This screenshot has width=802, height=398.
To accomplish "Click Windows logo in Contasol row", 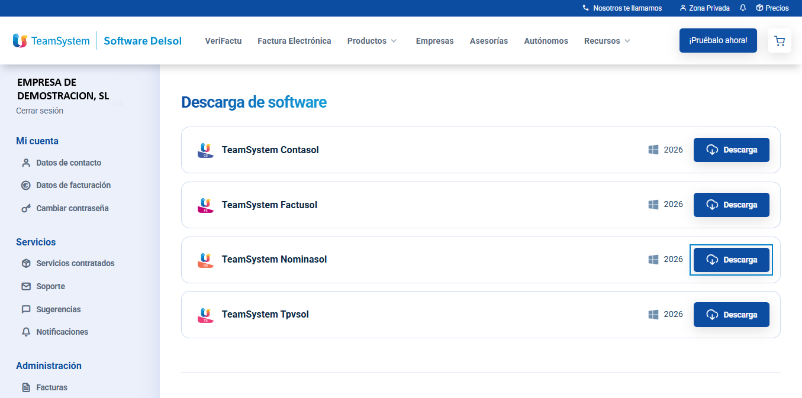I will tap(653, 150).
